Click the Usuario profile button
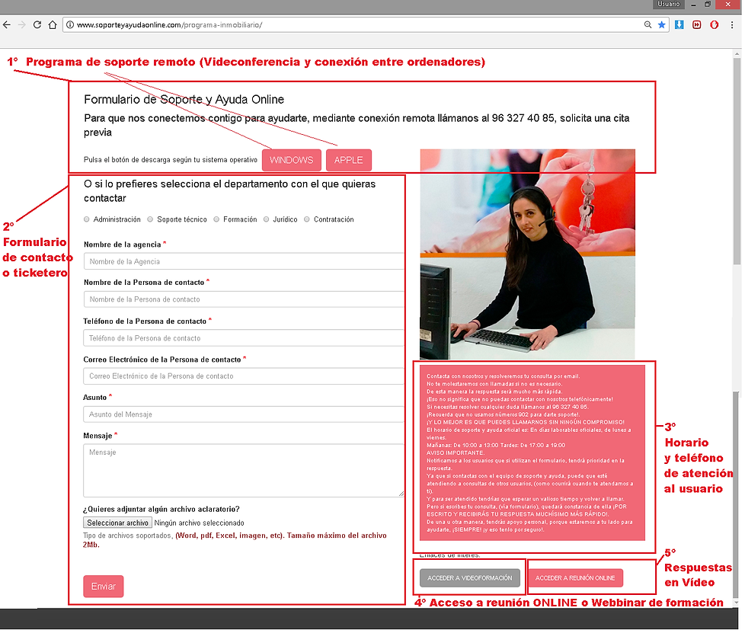 [669, 5]
